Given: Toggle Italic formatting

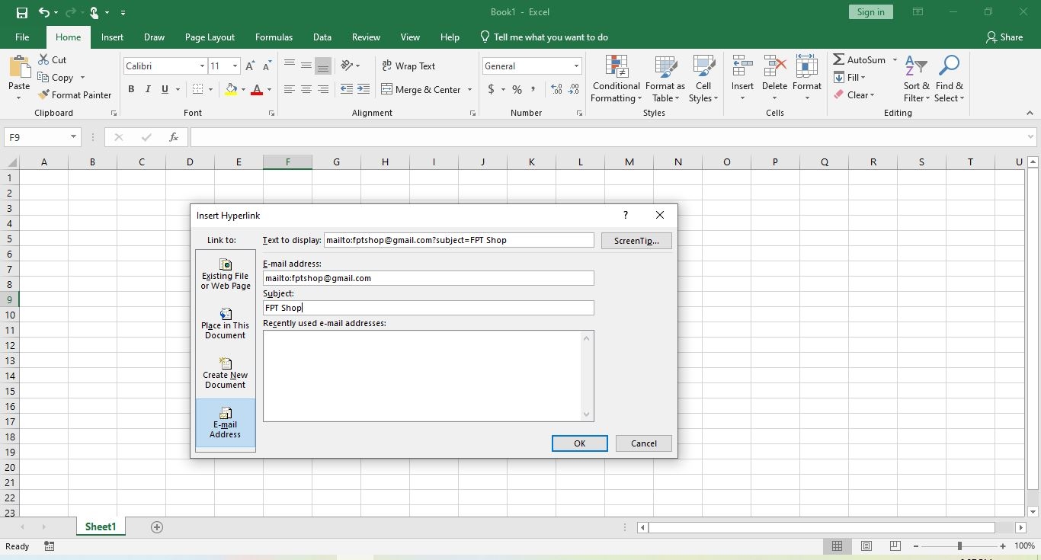Looking at the screenshot, I should pyautogui.click(x=148, y=89).
